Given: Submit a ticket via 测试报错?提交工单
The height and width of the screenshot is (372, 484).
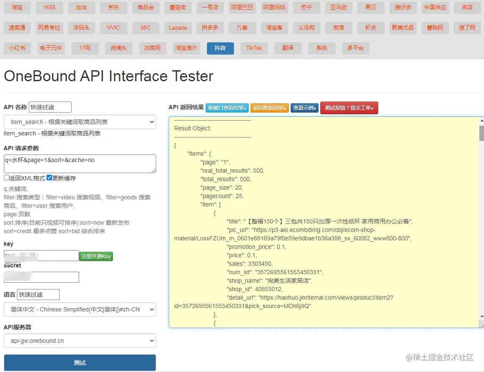Looking at the screenshot, I should [349, 108].
